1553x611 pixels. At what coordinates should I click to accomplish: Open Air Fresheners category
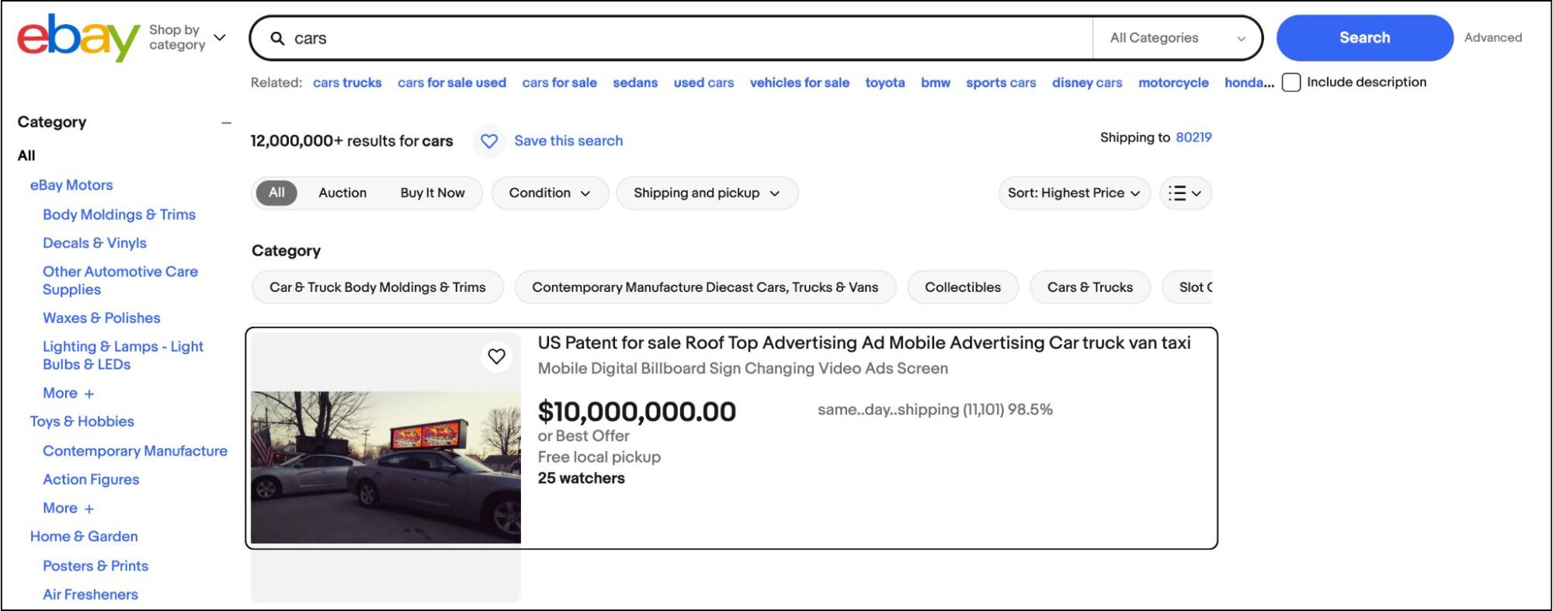90,595
